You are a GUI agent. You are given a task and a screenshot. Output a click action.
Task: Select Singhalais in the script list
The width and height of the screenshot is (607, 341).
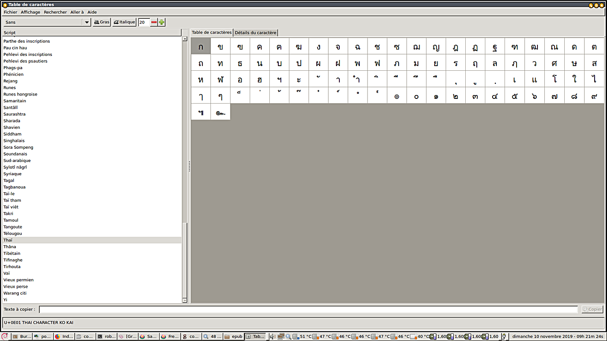pyautogui.click(x=92, y=141)
